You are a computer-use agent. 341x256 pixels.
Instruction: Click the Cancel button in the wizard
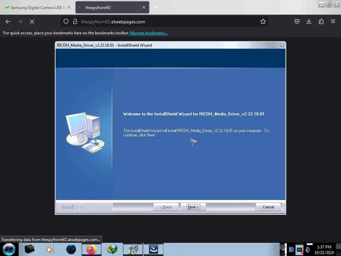[x=268, y=207]
